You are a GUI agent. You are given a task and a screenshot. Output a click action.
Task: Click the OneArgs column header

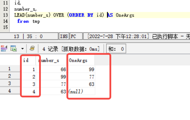coord(81,60)
